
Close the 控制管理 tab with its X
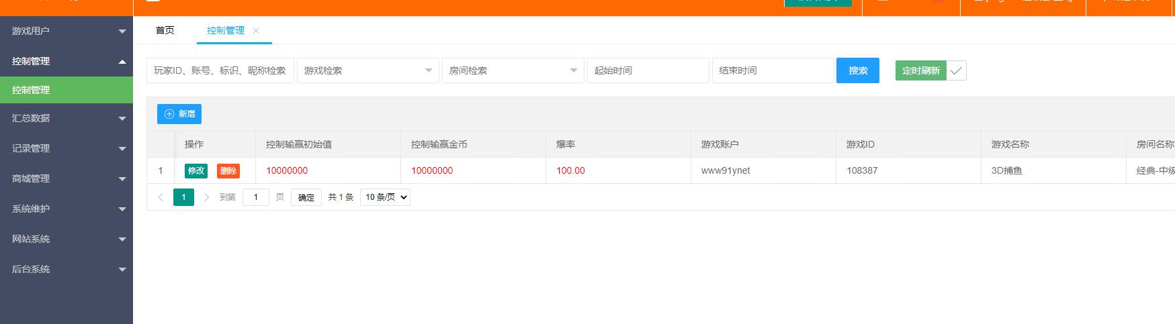pos(256,30)
